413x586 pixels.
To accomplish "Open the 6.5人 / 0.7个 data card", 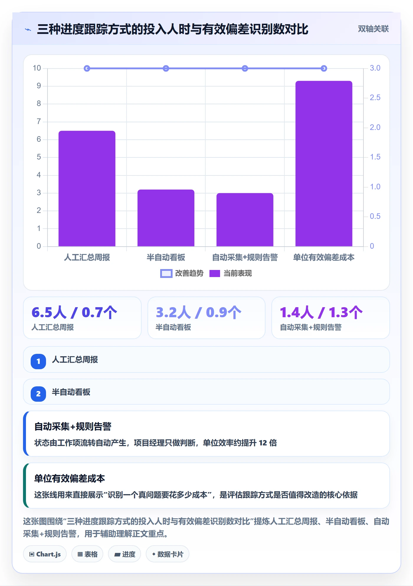I will (82, 318).
